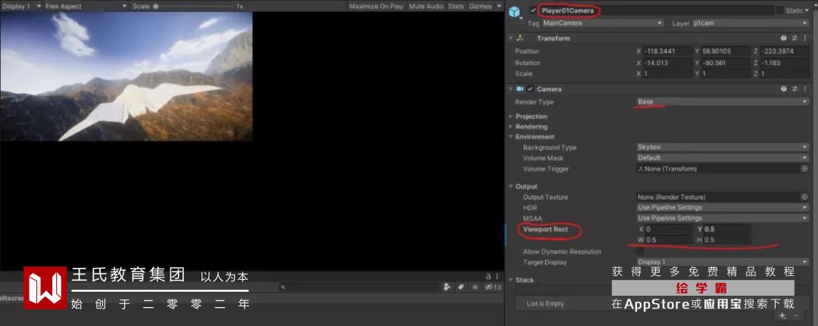Image resolution: width=818 pixels, height=326 pixels.
Task: Toggle Mute Audio in Game view
Action: pos(426,6)
